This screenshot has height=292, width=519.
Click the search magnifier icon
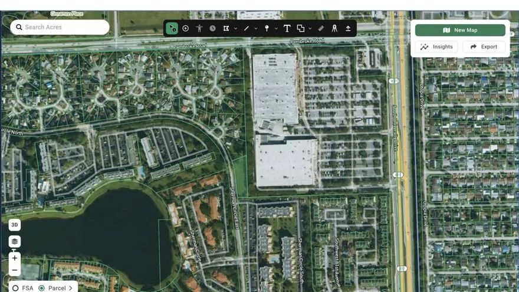click(19, 27)
